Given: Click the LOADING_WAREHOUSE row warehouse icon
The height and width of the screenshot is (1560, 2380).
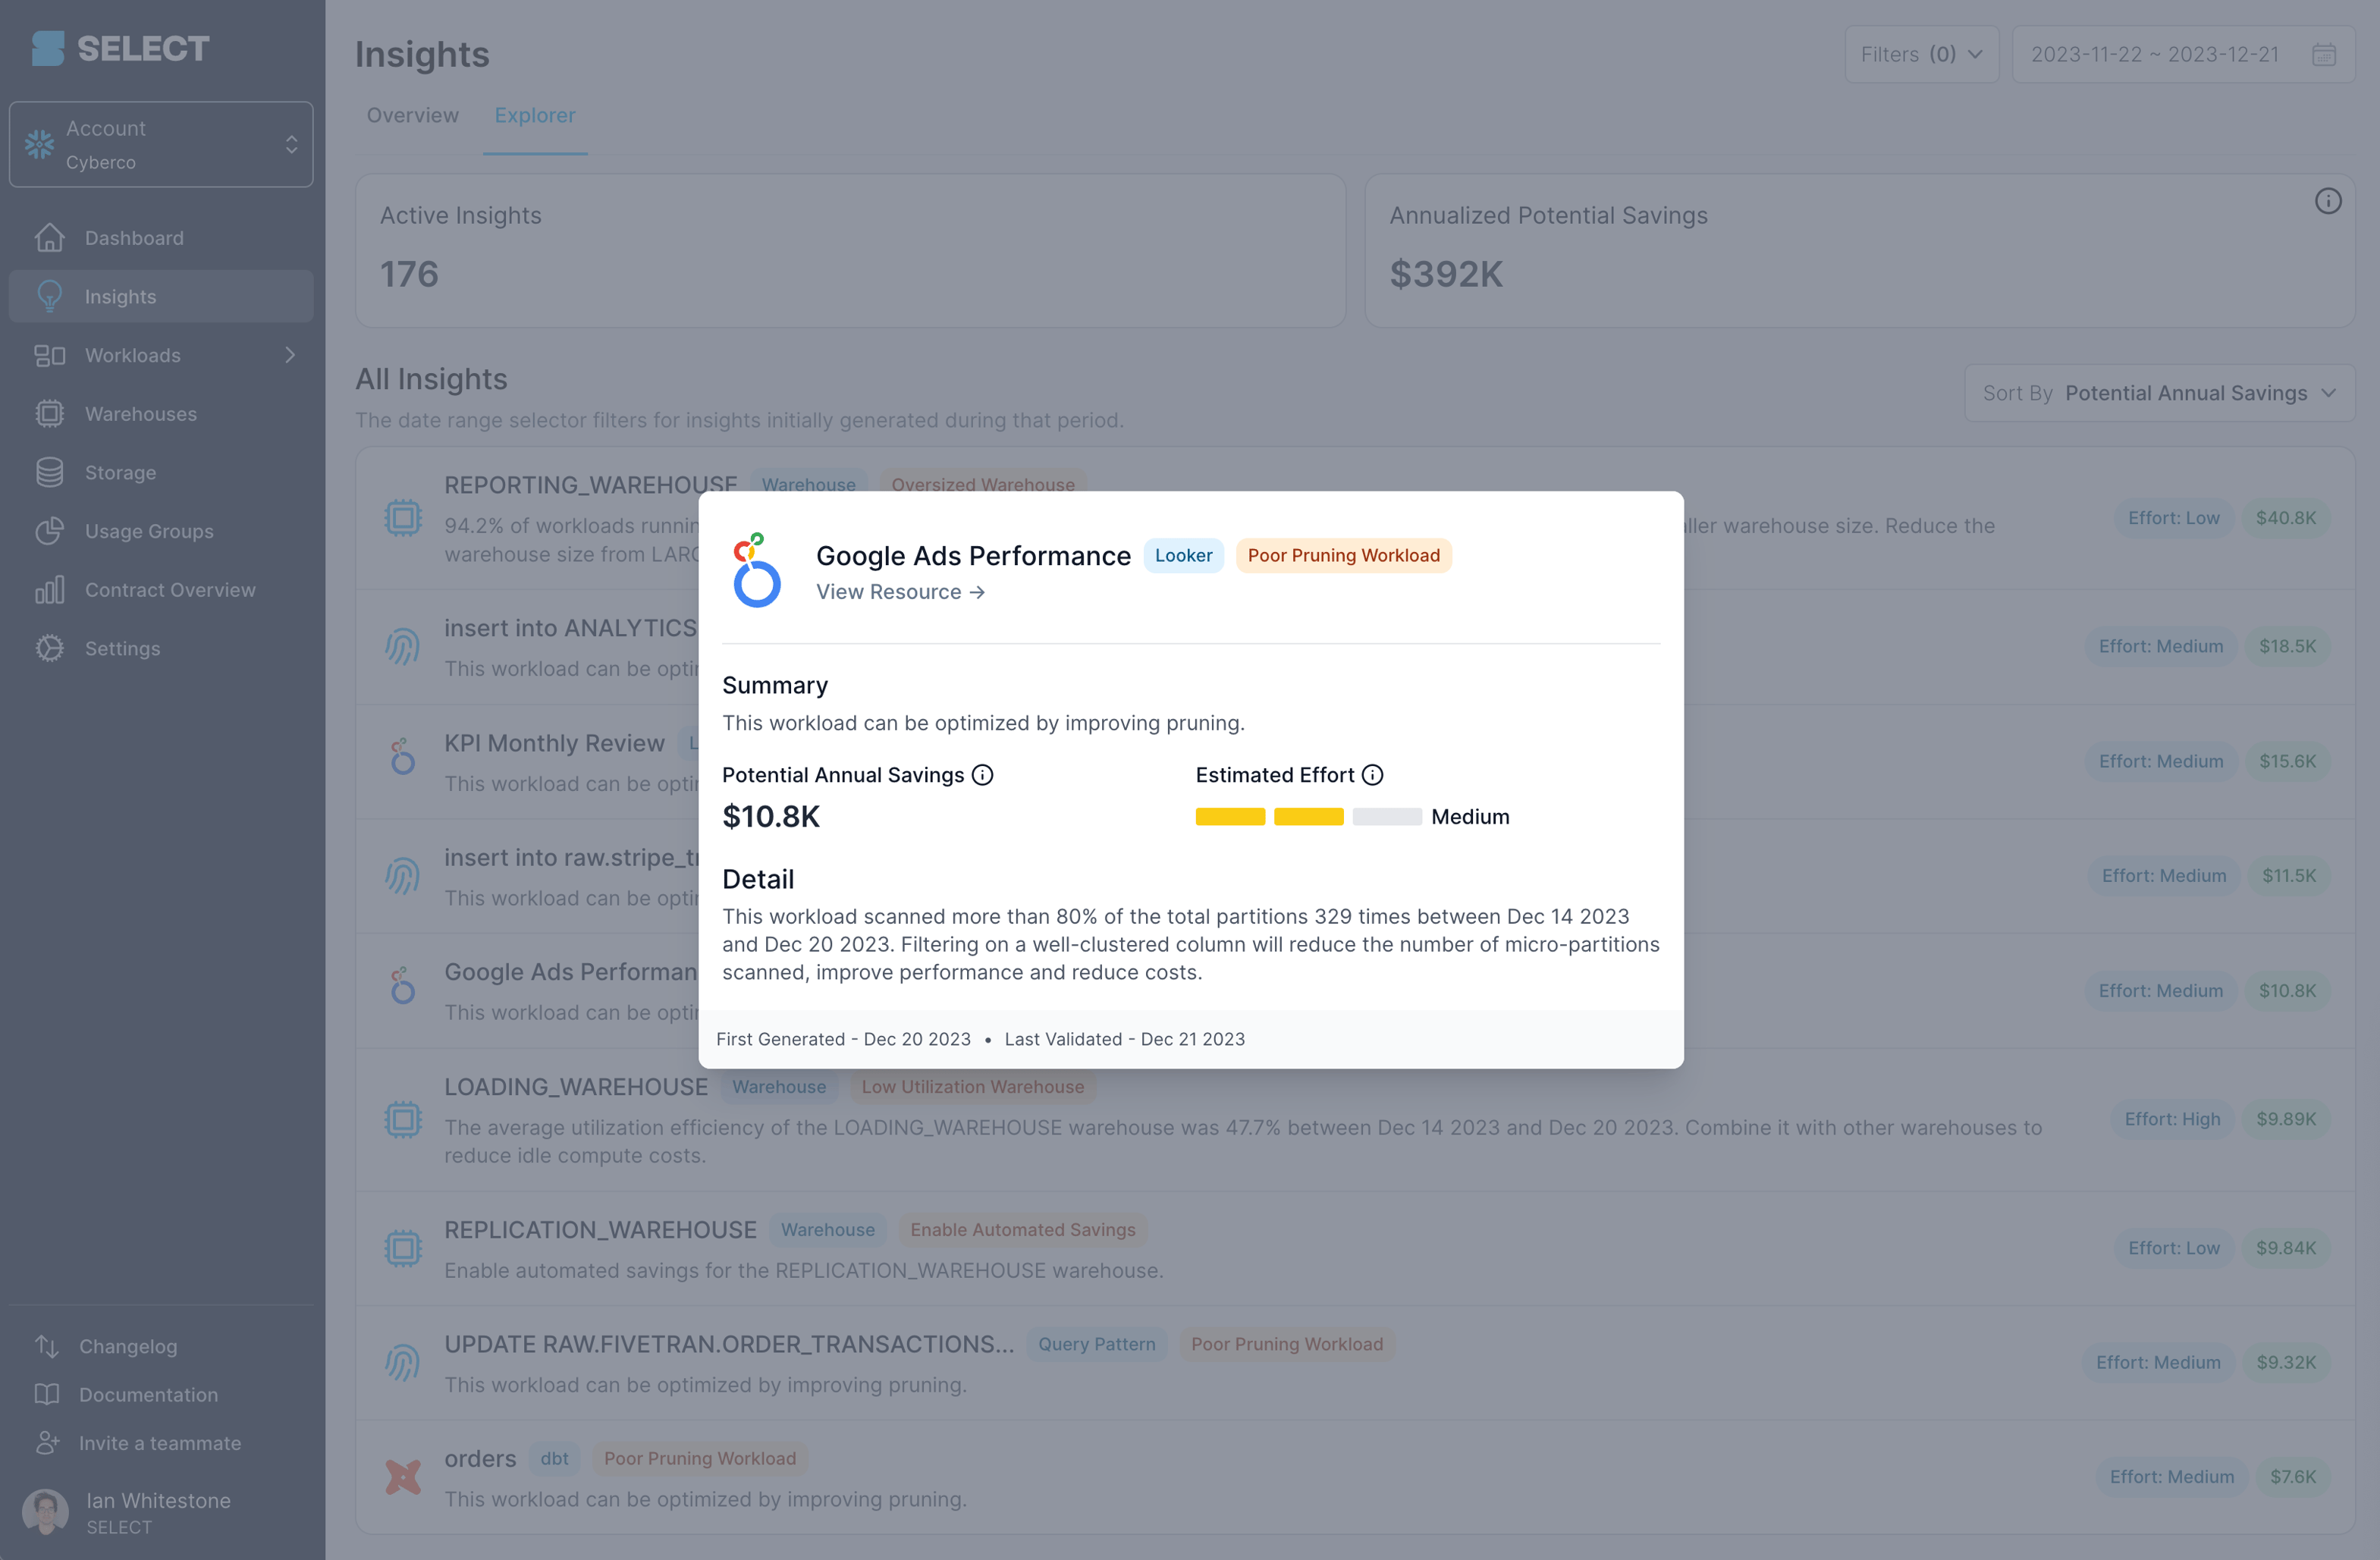Looking at the screenshot, I should pos(403,1119).
